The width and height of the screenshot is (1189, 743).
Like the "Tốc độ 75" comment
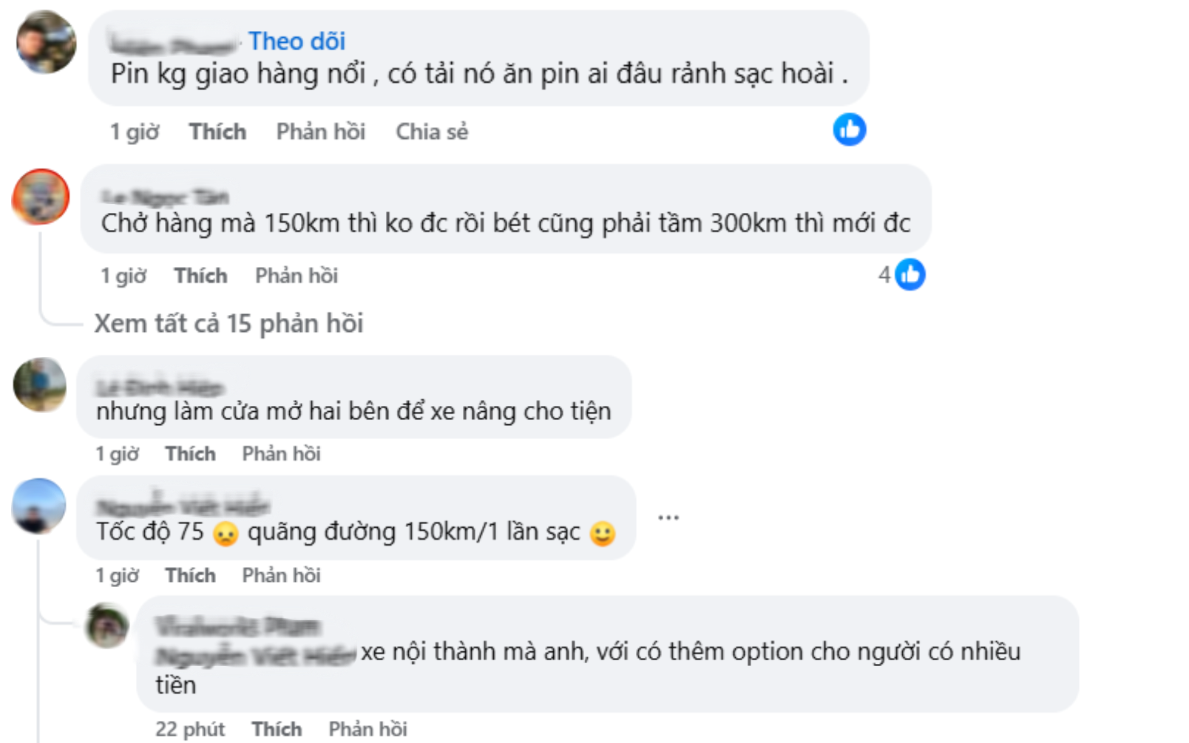coord(190,575)
